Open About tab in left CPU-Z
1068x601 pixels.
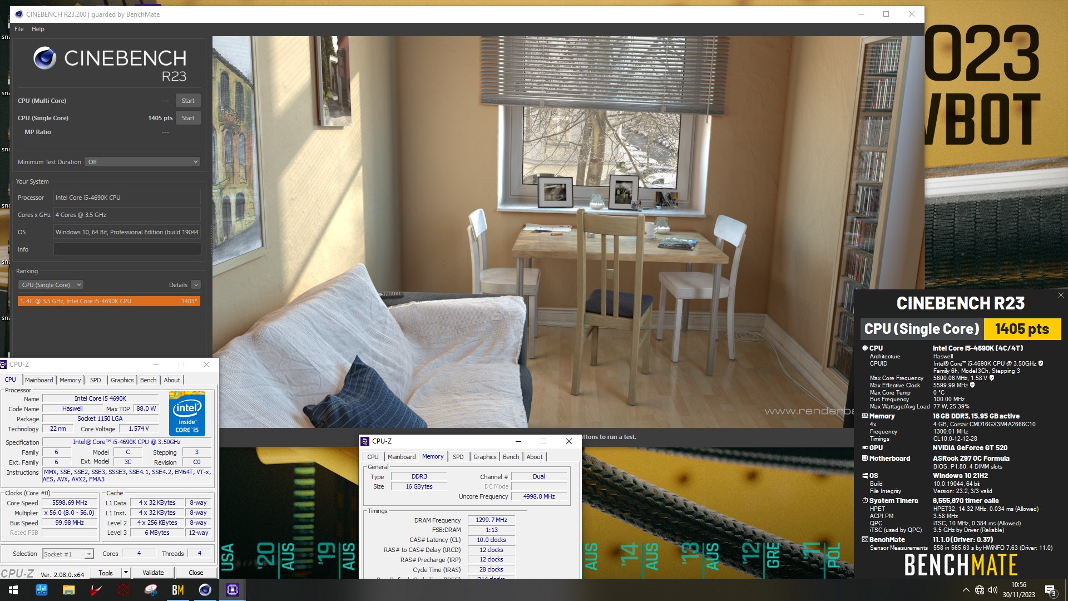tap(172, 380)
